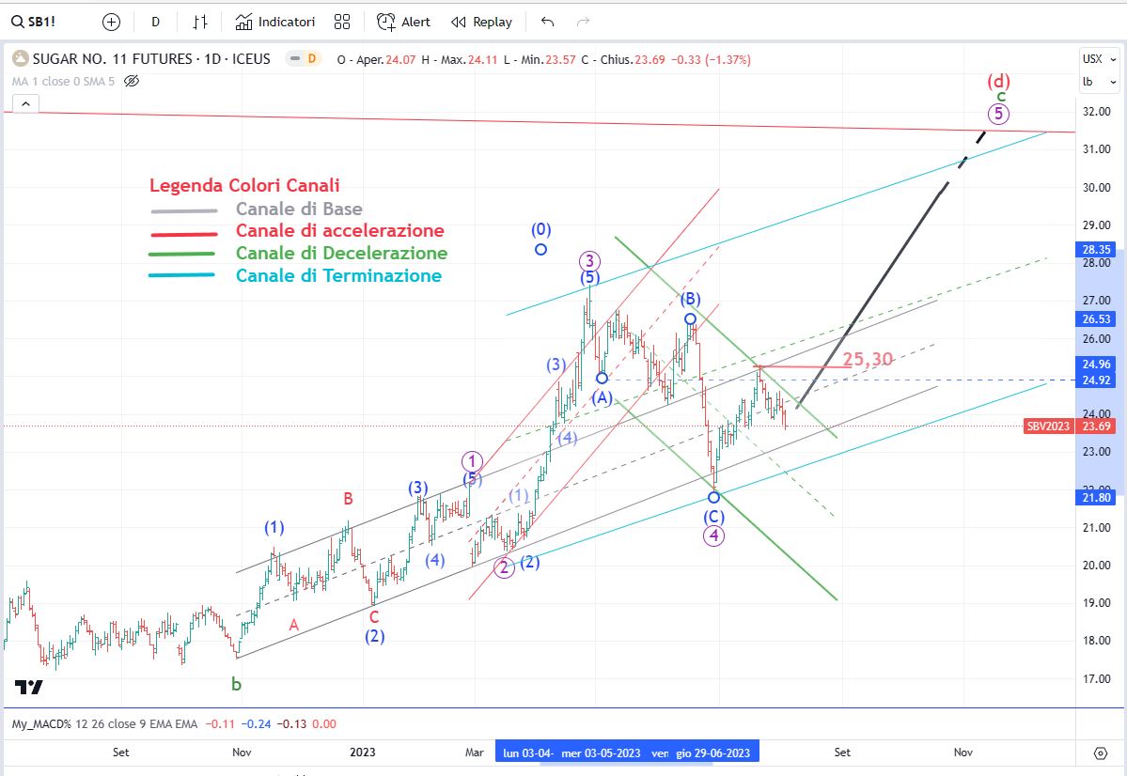The width and height of the screenshot is (1127, 776).
Task: Select Canale di Terminazione legend text
Action: pyautogui.click(x=338, y=275)
